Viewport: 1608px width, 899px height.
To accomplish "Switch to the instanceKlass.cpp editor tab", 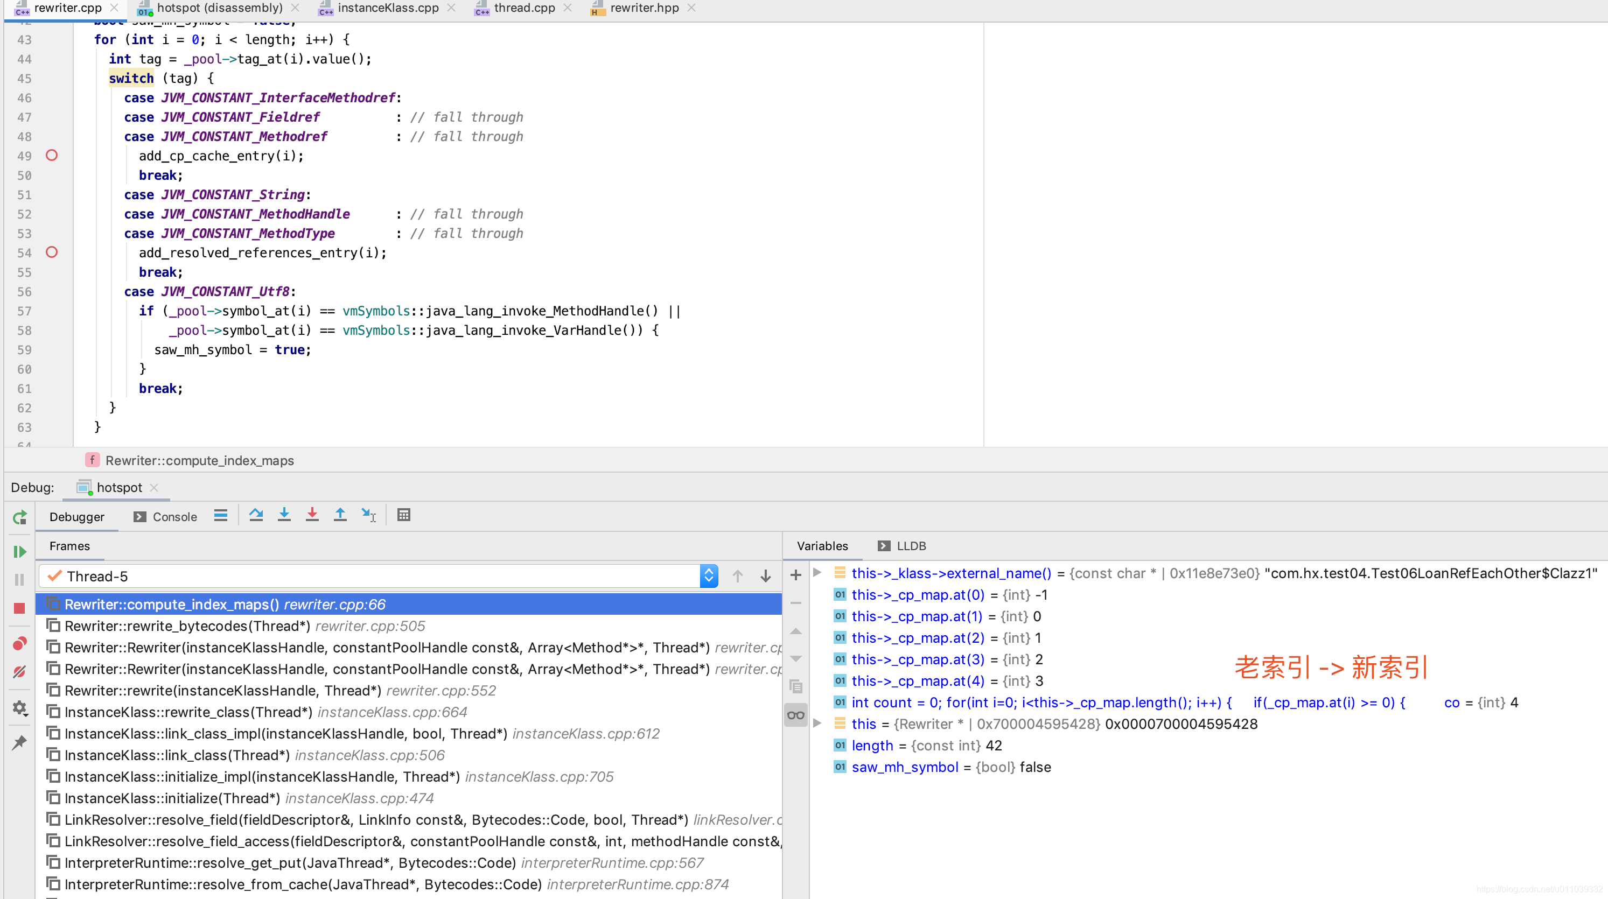I will [x=388, y=8].
